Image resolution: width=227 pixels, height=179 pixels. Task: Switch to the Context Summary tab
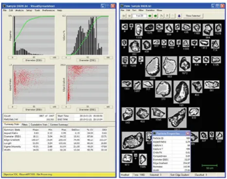(59, 125)
